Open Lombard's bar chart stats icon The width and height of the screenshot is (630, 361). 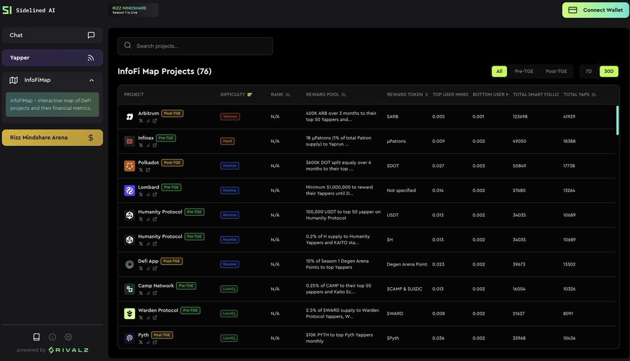point(148,195)
